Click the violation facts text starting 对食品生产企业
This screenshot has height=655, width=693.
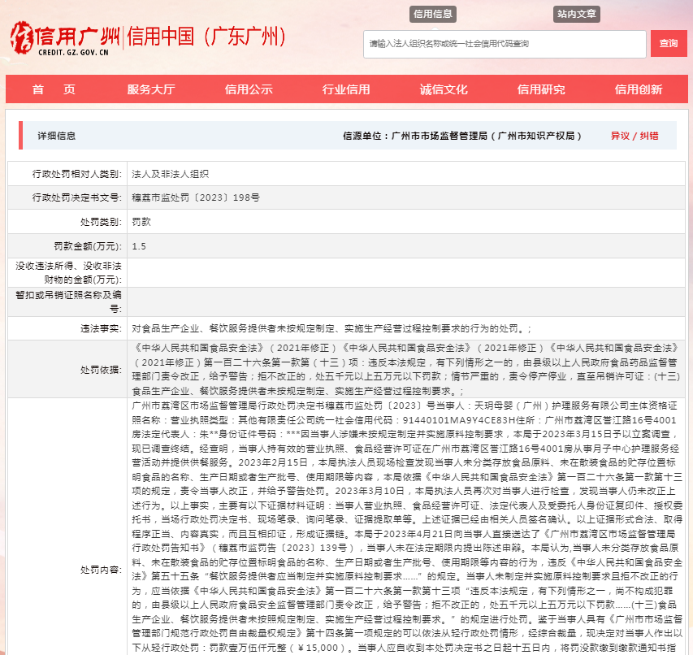tap(331, 328)
